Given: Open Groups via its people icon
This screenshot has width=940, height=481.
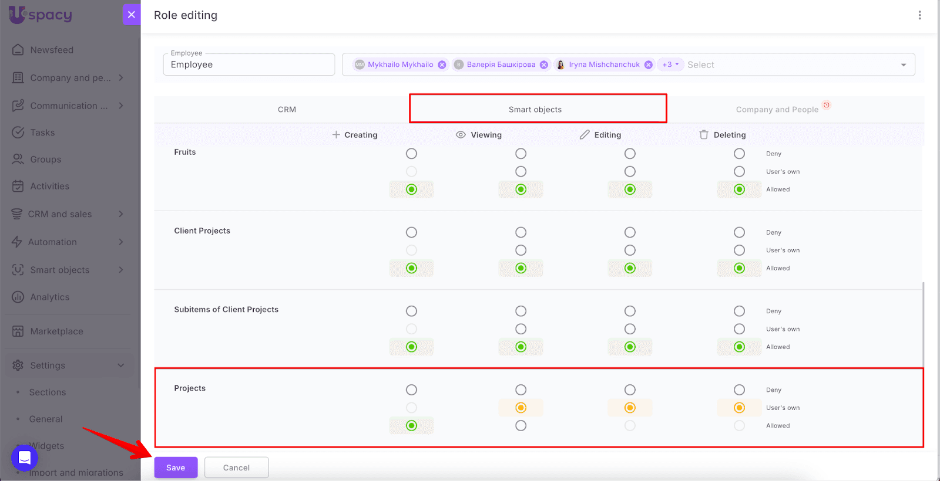Looking at the screenshot, I should [18, 160].
